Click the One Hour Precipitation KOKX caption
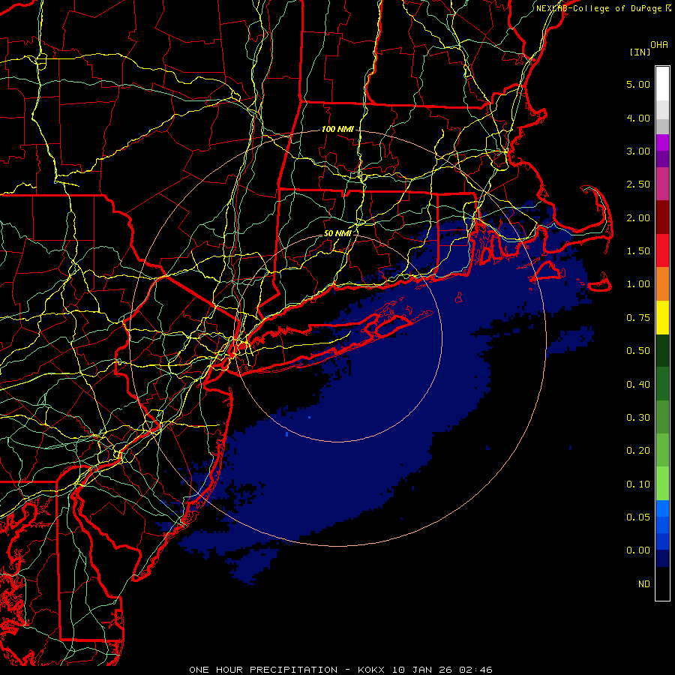675x675 pixels. tap(340, 670)
